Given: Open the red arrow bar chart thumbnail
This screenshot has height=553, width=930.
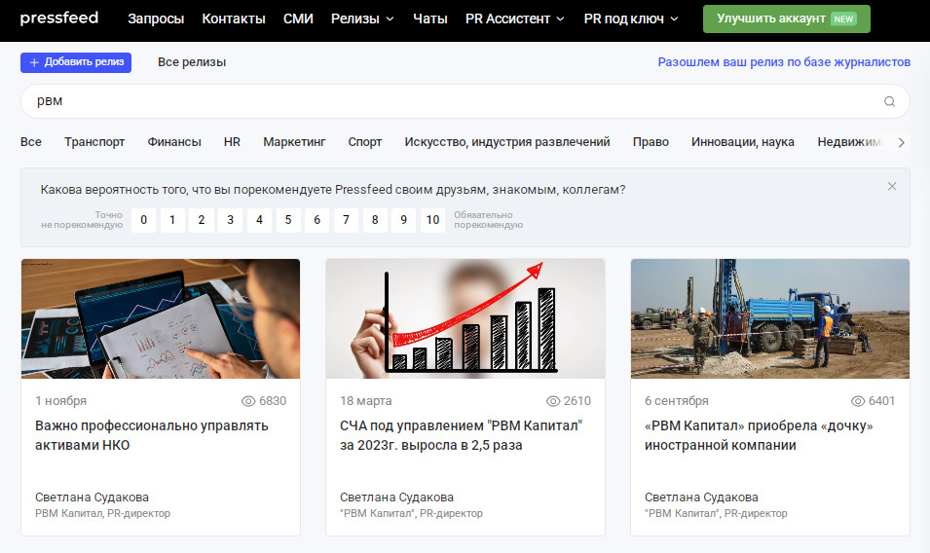Looking at the screenshot, I should (x=465, y=319).
